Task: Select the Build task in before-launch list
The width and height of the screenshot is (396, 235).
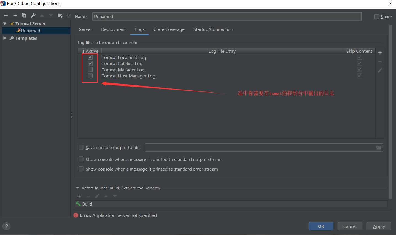Action: point(231,204)
